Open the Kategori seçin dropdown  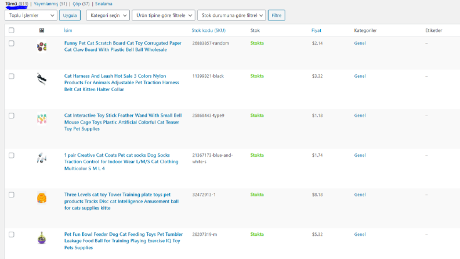pyautogui.click(x=108, y=15)
